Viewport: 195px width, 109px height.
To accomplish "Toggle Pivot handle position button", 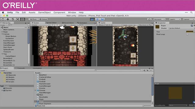I will pyautogui.click(x=33, y=19).
